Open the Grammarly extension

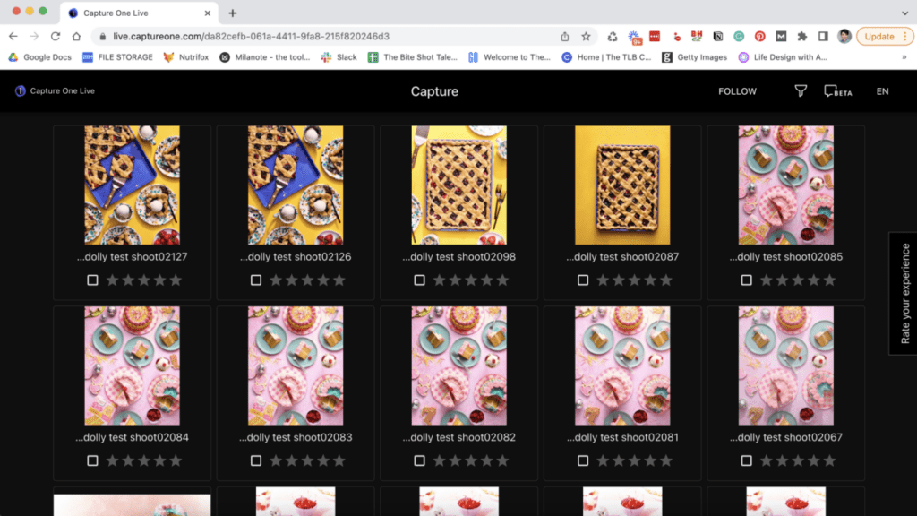tap(739, 36)
